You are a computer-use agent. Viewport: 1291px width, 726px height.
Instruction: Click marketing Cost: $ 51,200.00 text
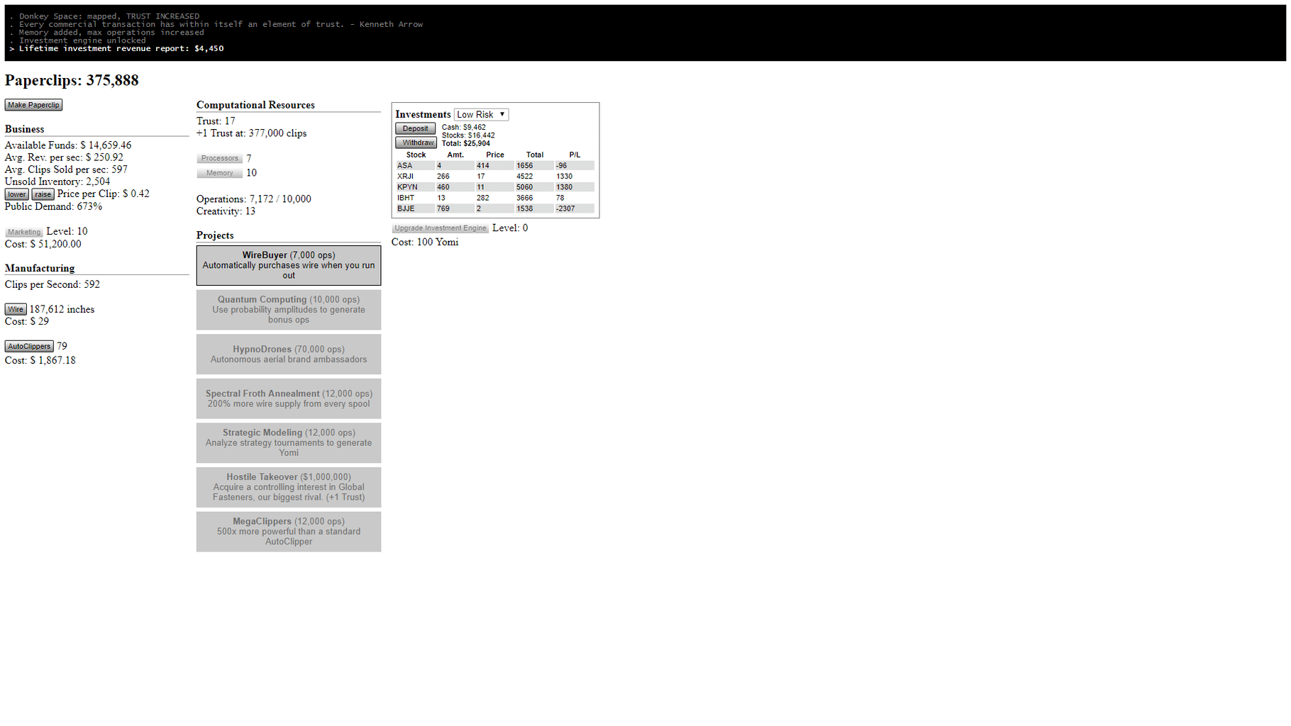tap(43, 244)
